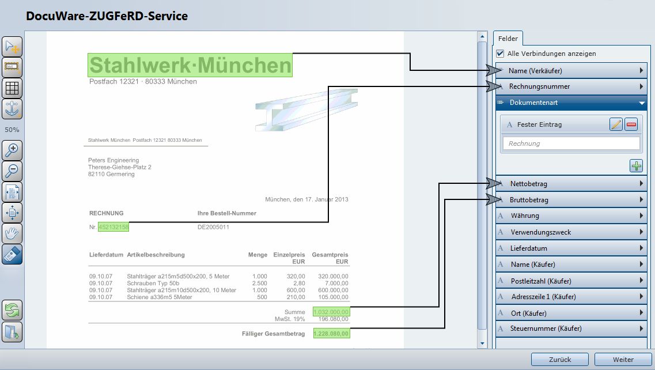Select the highlighted Stahlwerk München heading
Viewport: 655px width, 370px height.
click(x=190, y=65)
